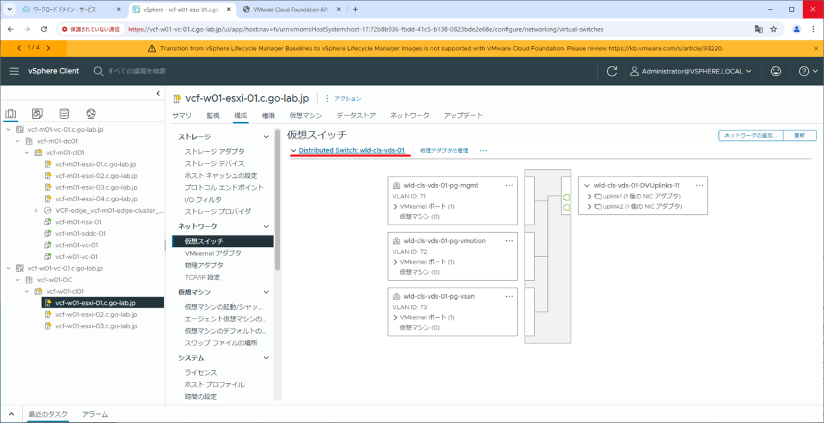824x423 pixels.
Task: Select the VMs and Templates inventory icon
Action: 37,113
